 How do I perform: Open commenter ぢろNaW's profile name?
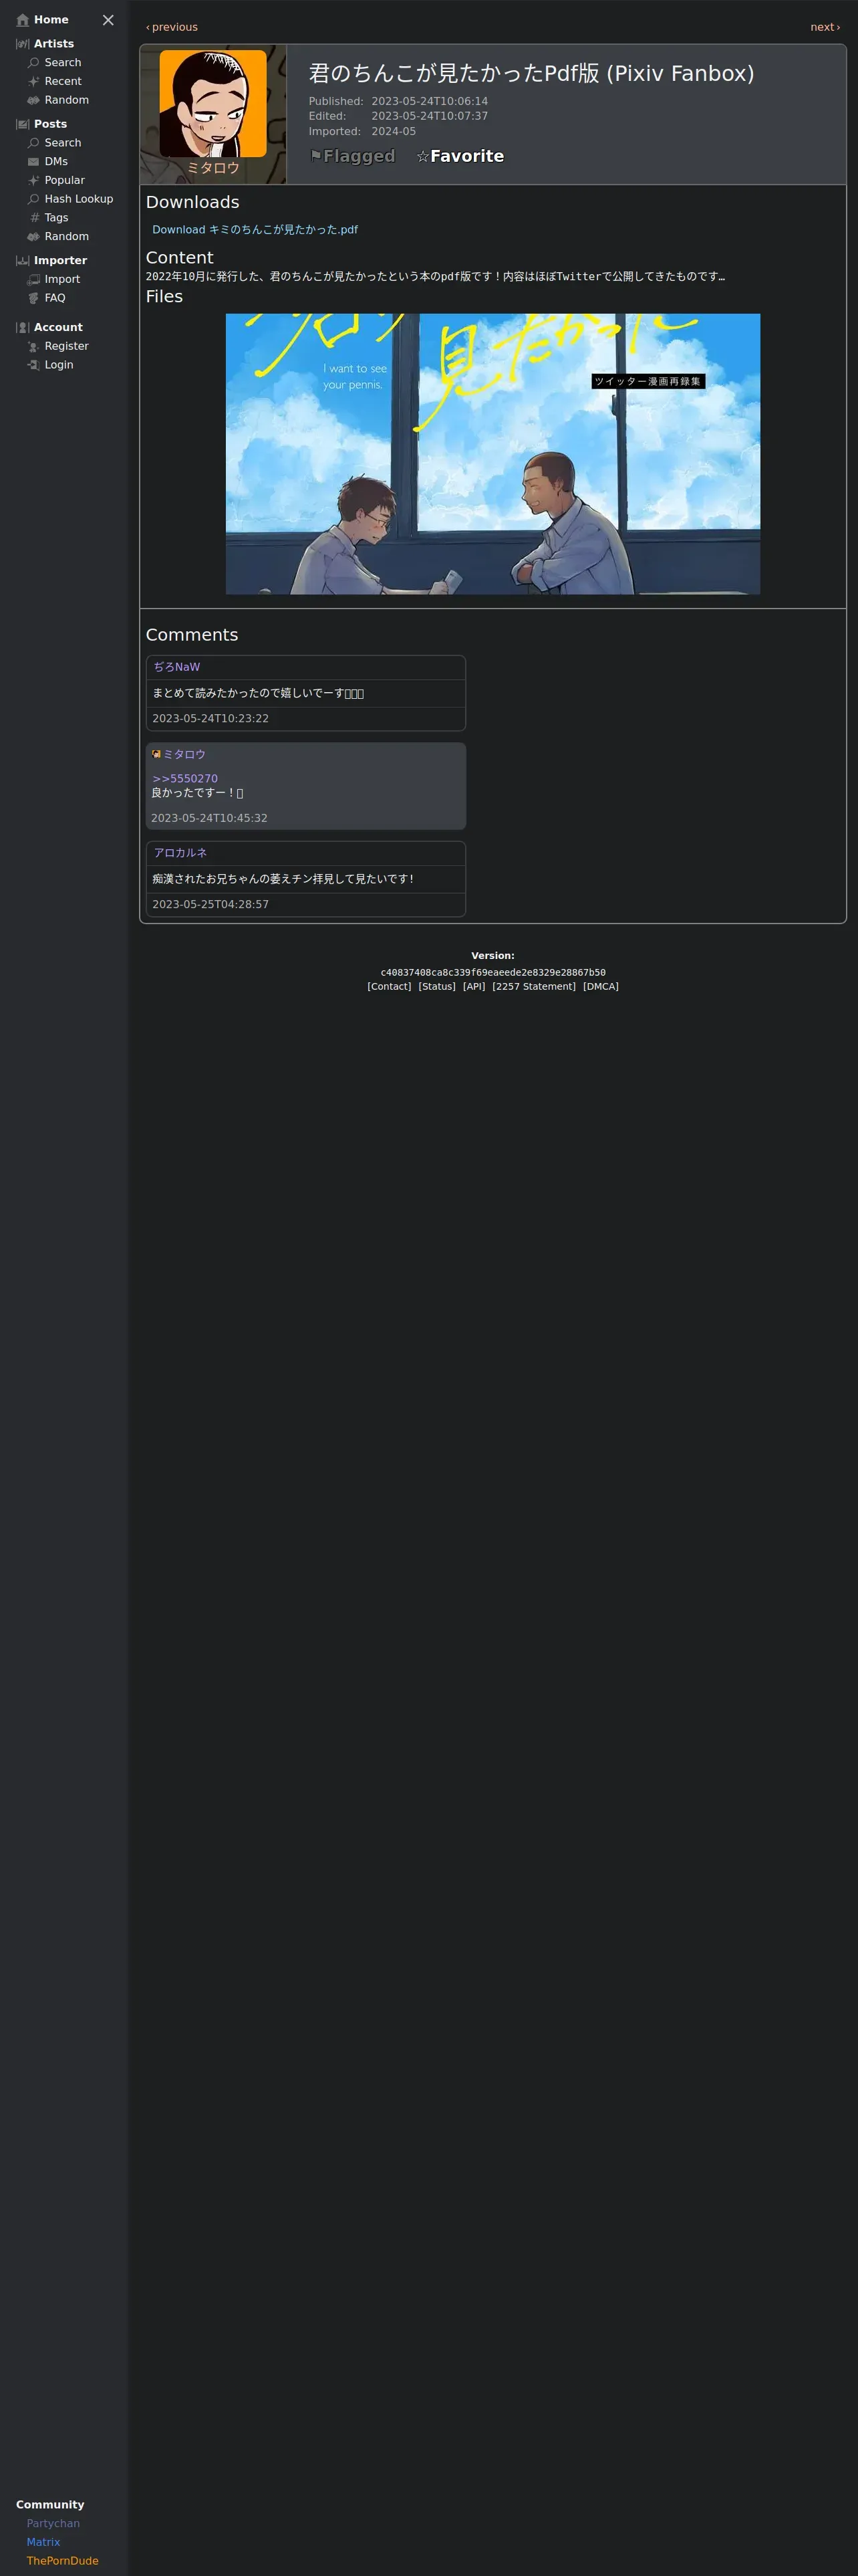(x=177, y=667)
